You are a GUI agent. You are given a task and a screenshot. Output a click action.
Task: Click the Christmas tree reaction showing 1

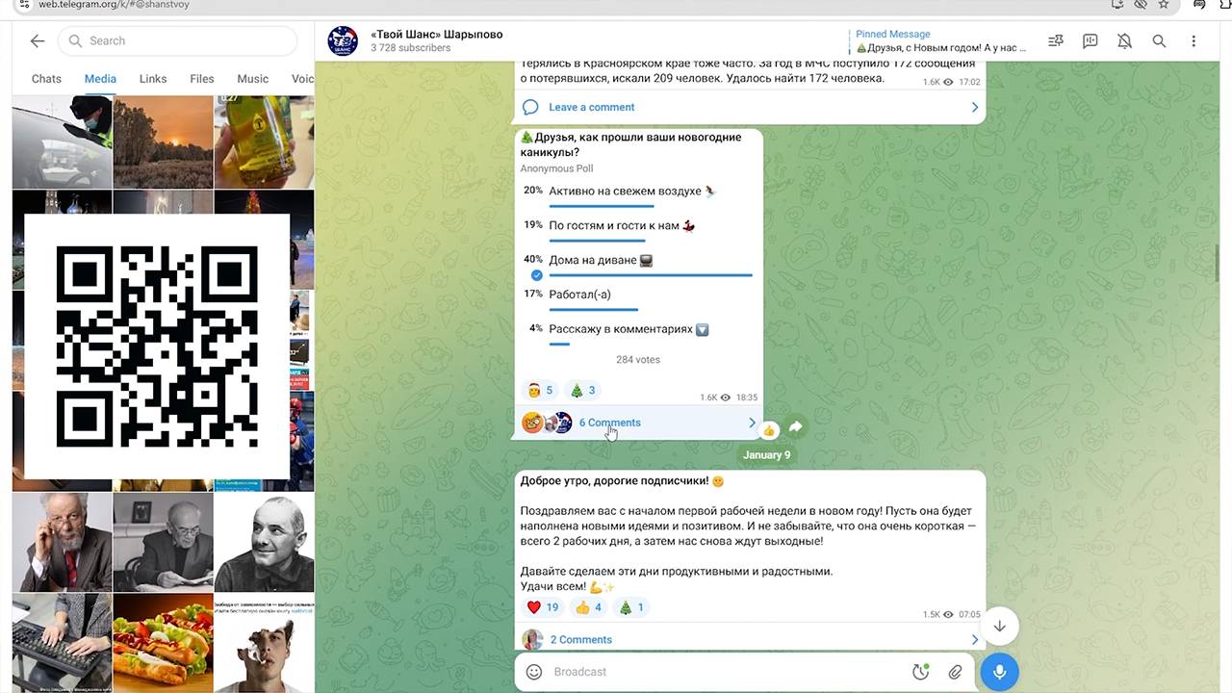point(631,607)
